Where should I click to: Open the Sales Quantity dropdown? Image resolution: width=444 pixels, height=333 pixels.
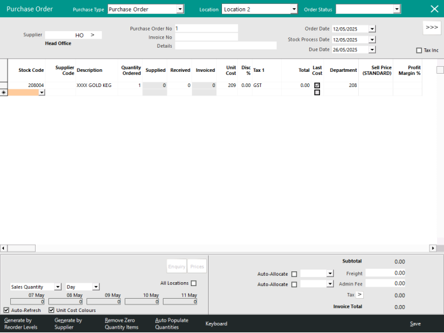tap(58, 287)
